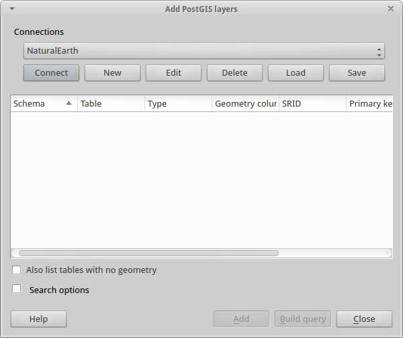Edit the selected connection
The height and width of the screenshot is (338, 403).
point(174,73)
